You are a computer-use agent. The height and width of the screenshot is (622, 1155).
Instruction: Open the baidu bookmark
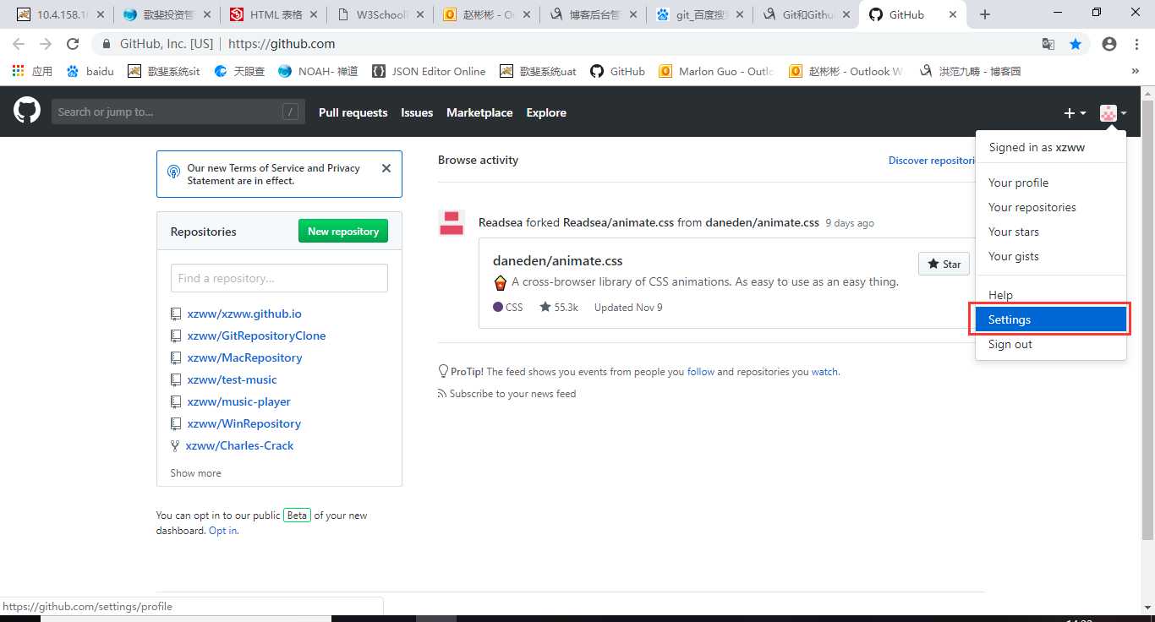click(90, 71)
